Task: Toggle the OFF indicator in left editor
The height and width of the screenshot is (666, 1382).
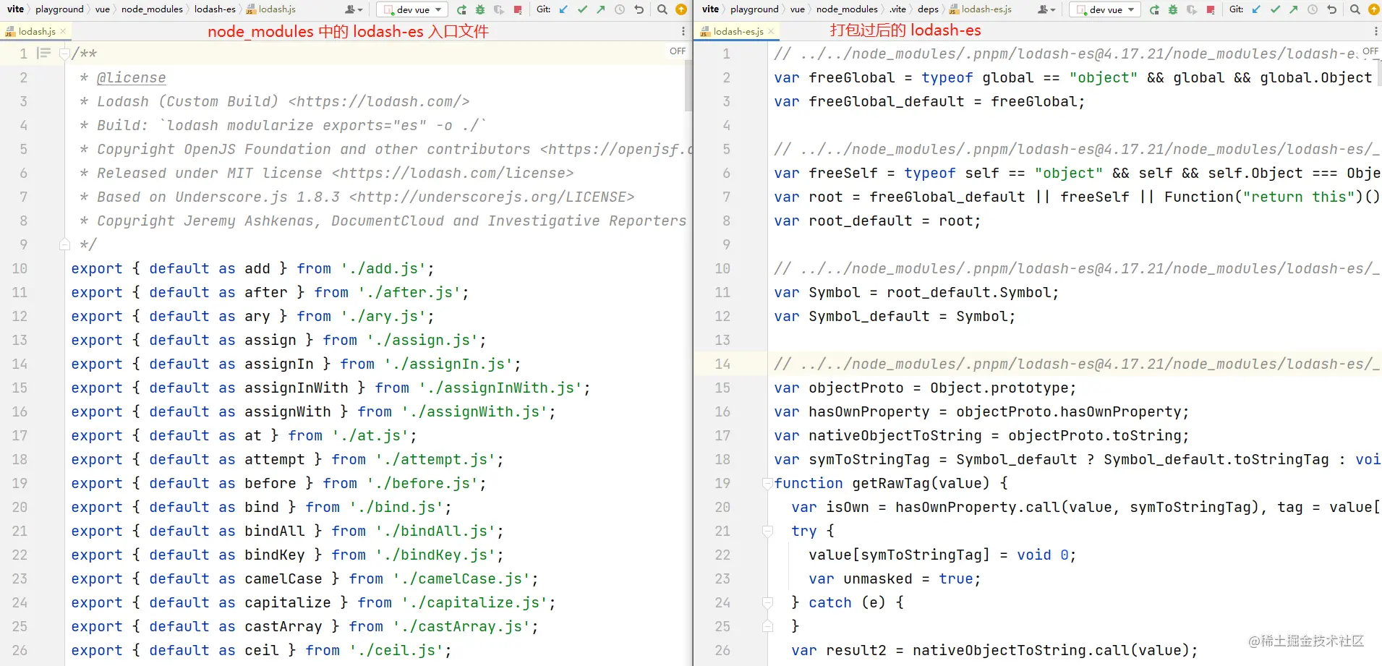Action: pyautogui.click(x=677, y=51)
